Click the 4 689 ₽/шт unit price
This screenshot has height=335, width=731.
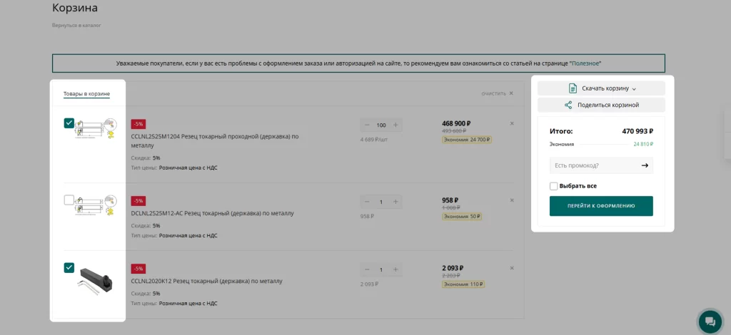click(374, 139)
